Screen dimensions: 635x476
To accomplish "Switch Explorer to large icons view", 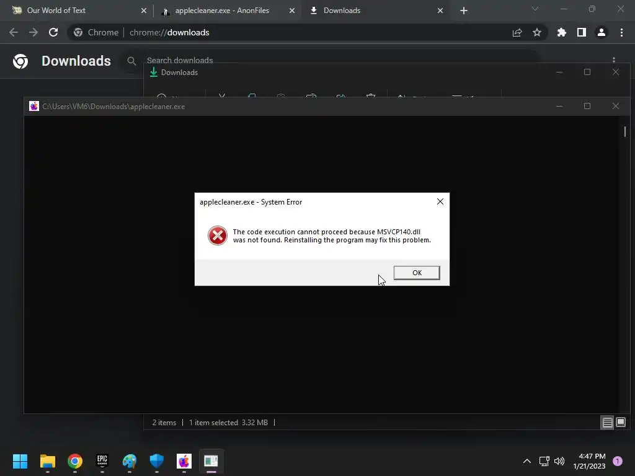I will (620, 422).
